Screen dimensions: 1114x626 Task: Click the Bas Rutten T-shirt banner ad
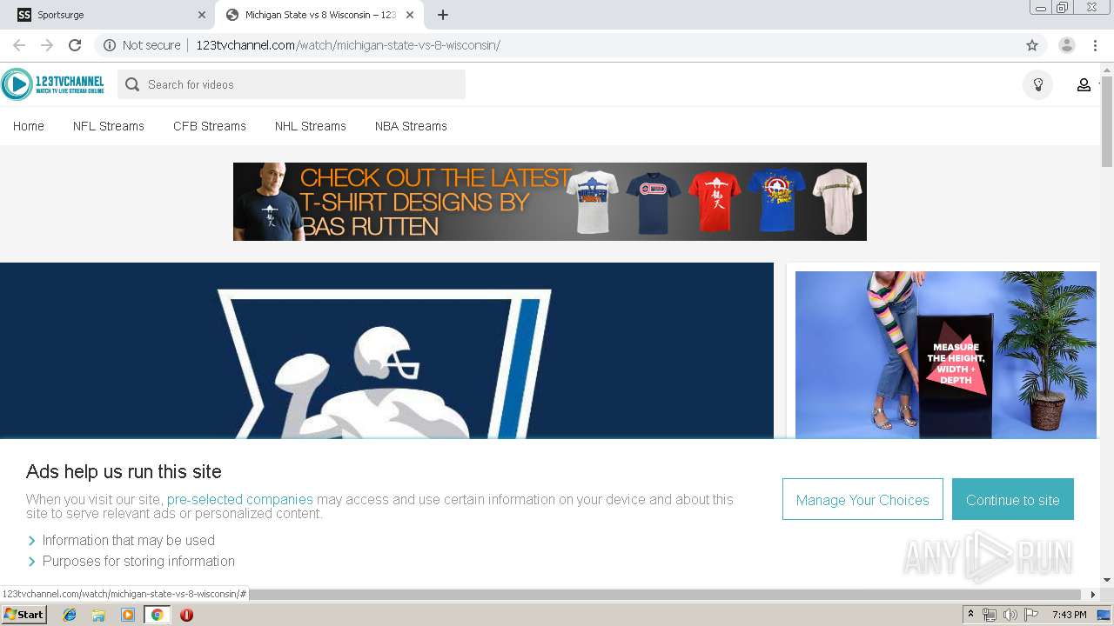tap(550, 202)
